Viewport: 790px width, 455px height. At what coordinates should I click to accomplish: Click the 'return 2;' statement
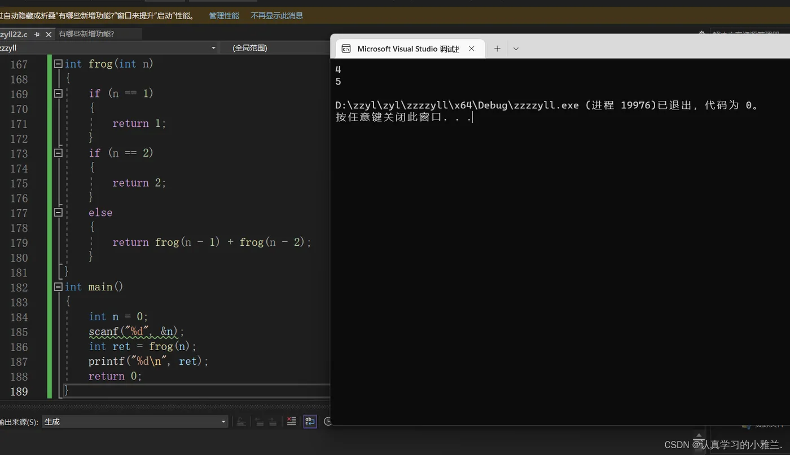[x=139, y=183]
